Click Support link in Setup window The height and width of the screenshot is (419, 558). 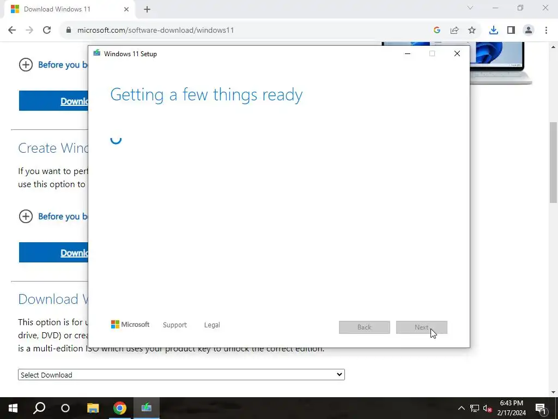[x=175, y=325]
